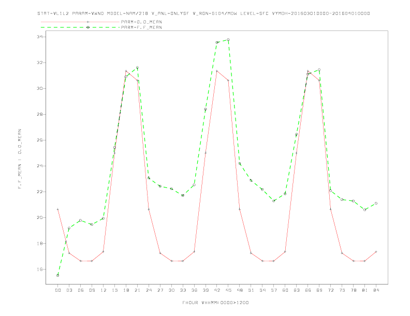Click x-axis tick label 15

tap(114, 290)
